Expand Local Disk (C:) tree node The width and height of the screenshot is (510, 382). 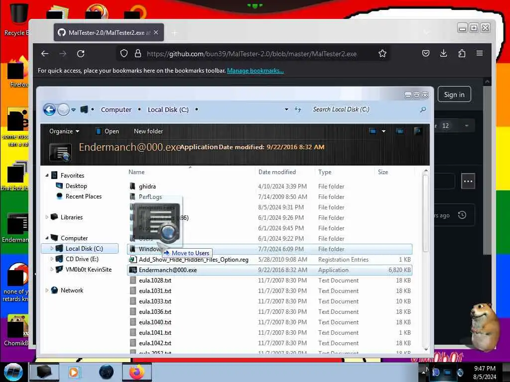coord(52,249)
